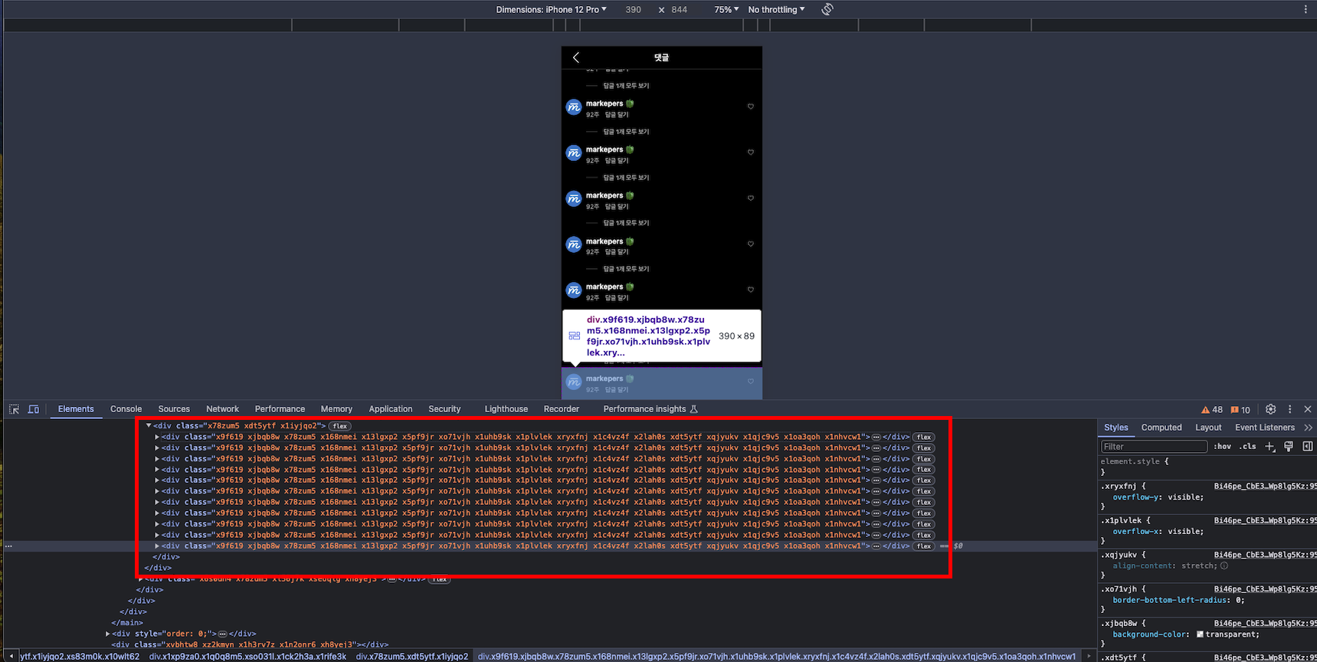Click the device width field showing 390
This screenshot has width=1317, height=662.
tap(634, 10)
